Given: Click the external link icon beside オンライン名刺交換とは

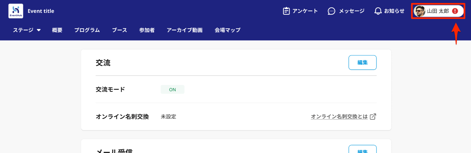Looking at the screenshot, I should 373,117.
